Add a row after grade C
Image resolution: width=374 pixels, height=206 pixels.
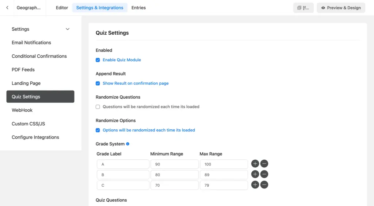point(255,184)
